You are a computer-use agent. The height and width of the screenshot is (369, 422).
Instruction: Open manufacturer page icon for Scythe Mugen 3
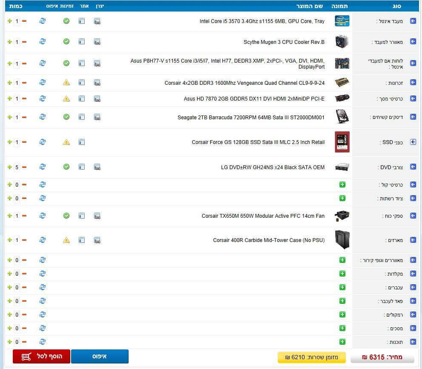97,42
